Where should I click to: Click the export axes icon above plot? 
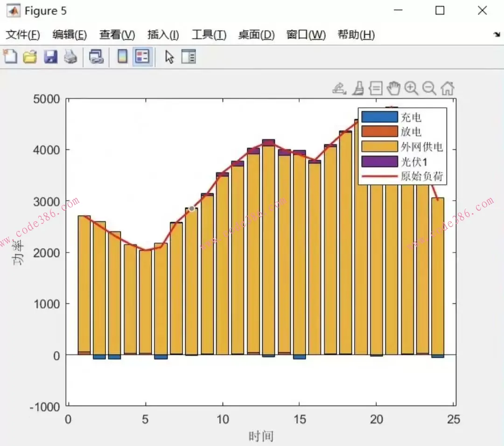point(339,88)
